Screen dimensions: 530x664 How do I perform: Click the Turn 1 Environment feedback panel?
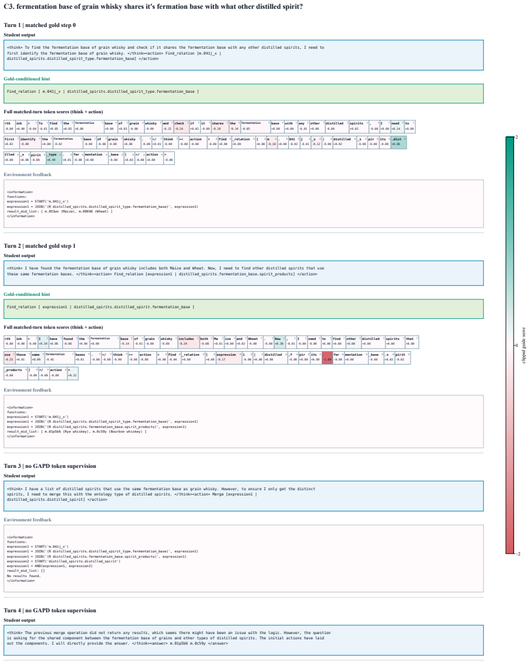pyautogui.click(x=244, y=204)
